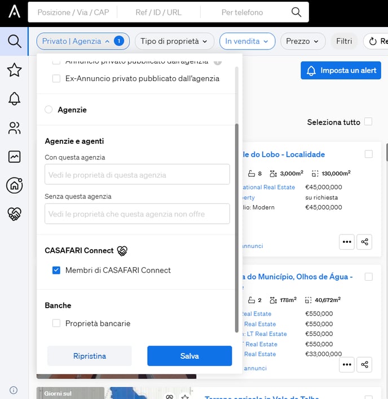Enable the Proprietà bancarie checkbox
The width and height of the screenshot is (388, 399).
tap(56, 323)
